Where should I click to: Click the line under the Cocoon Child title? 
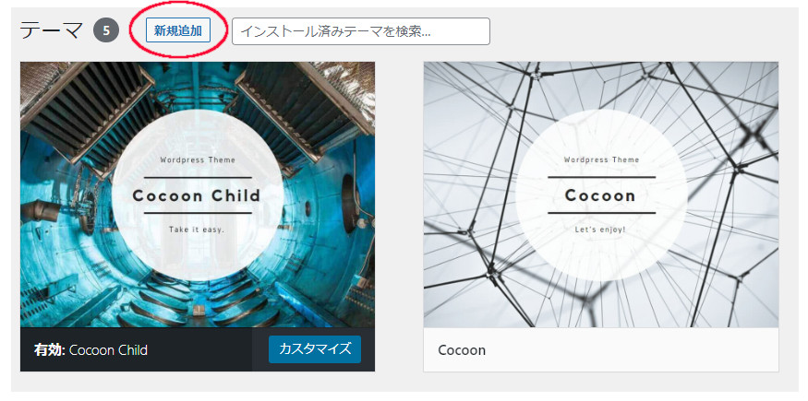pyautogui.click(x=198, y=213)
